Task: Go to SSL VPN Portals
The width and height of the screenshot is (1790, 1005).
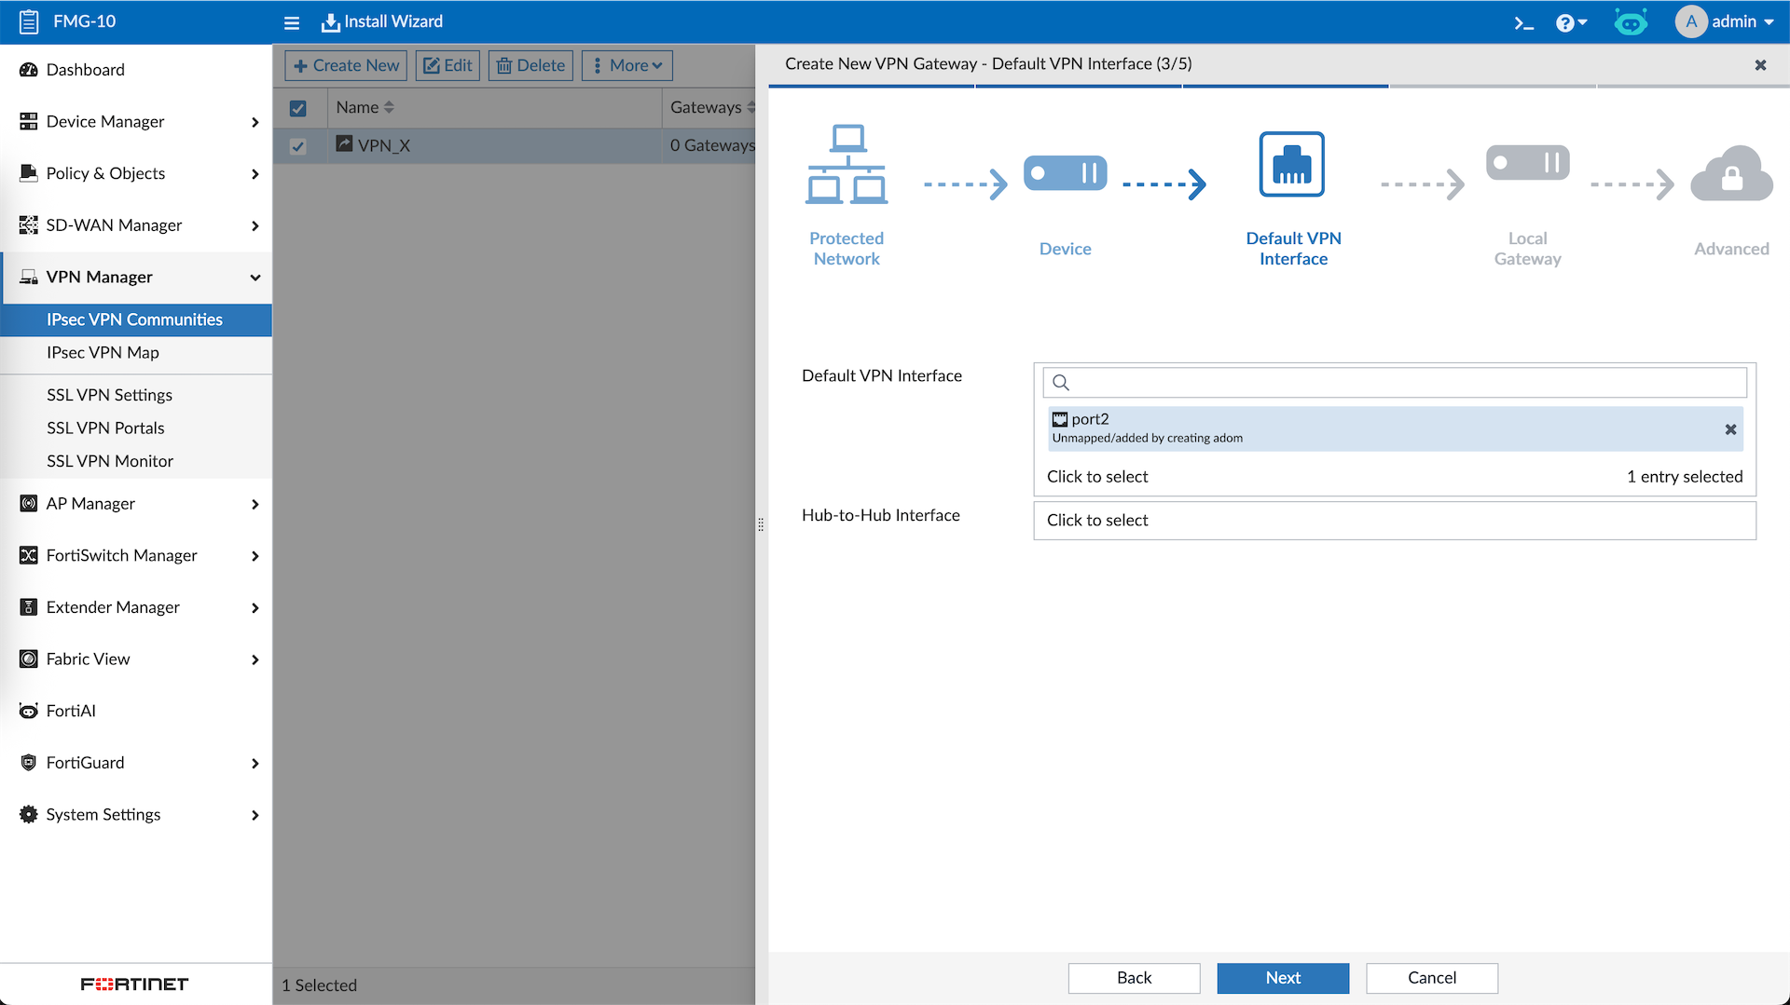Action: (105, 428)
